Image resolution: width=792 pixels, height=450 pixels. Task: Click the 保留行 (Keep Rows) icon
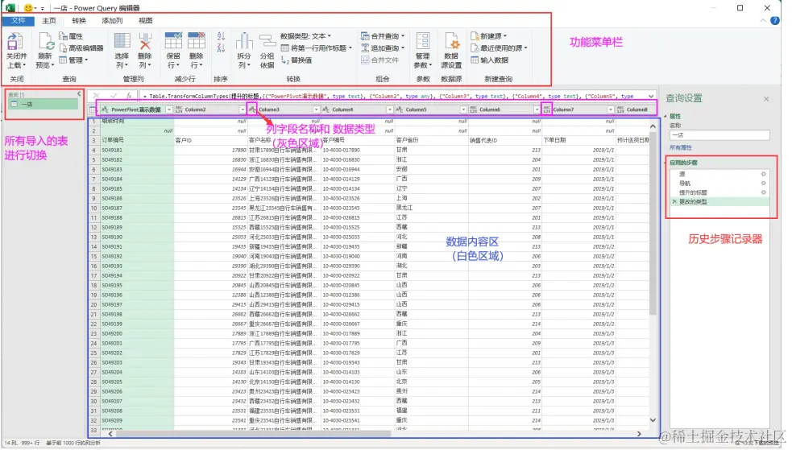click(173, 41)
